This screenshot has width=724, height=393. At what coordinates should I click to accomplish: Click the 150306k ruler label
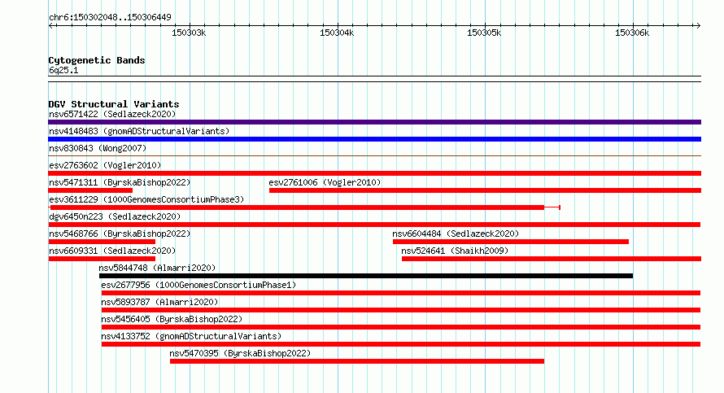pos(631,33)
